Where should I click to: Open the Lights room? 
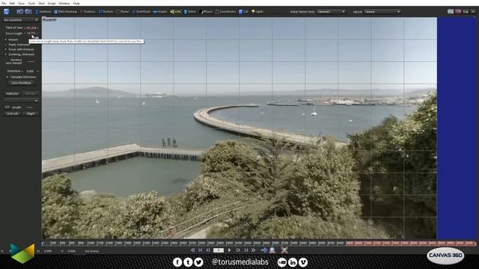click(257, 12)
